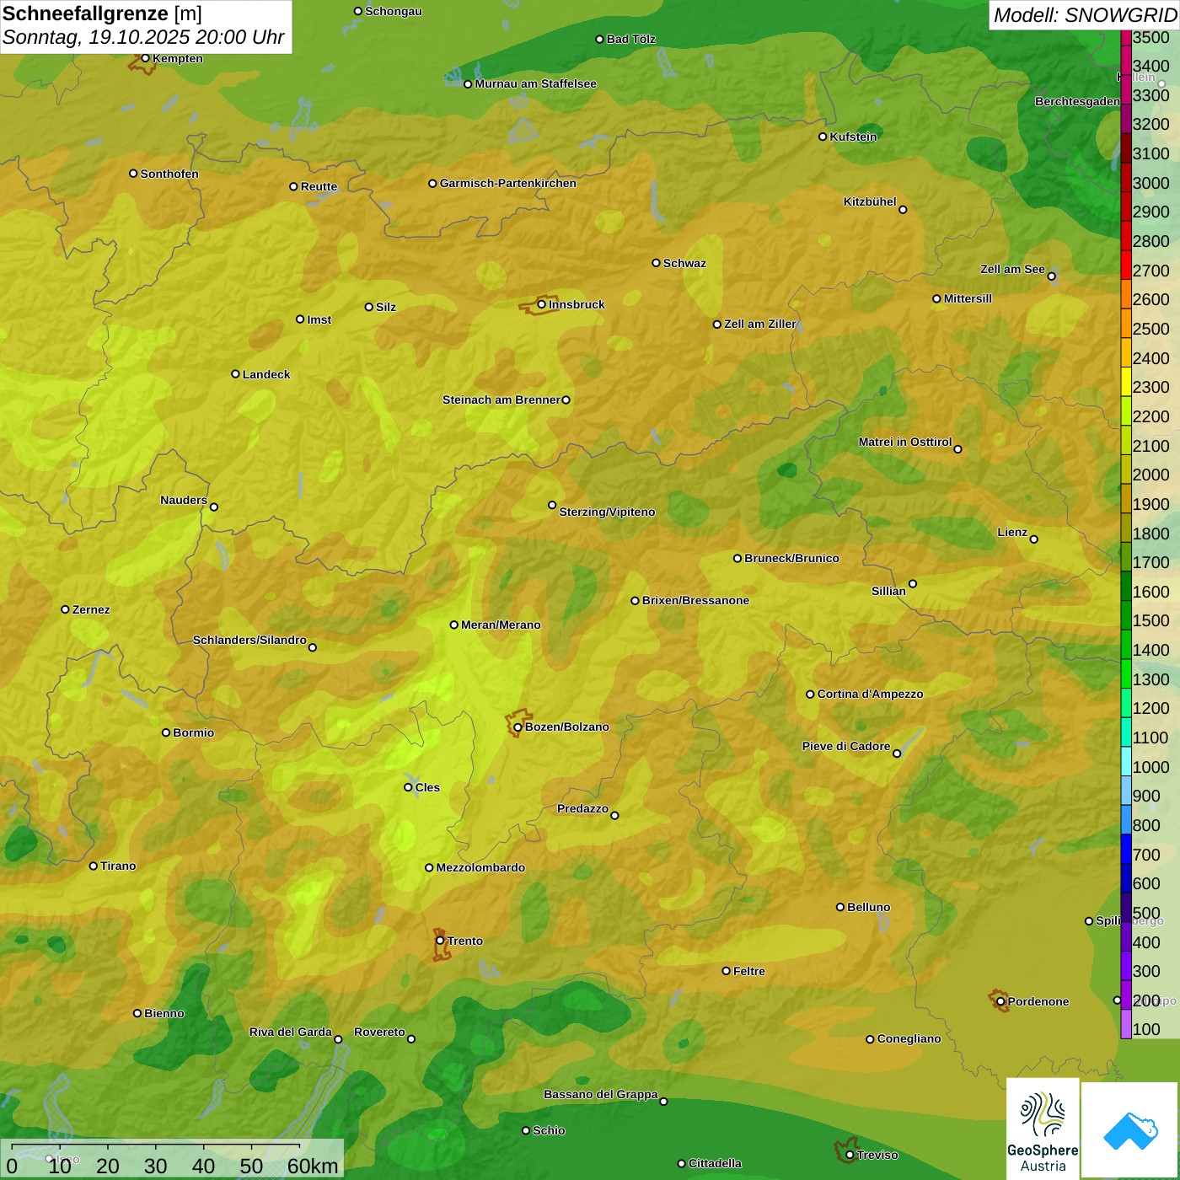This screenshot has height=1180, width=1180.
Task: Click the Lienz location marker
Action: pyautogui.click(x=1034, y=539)
